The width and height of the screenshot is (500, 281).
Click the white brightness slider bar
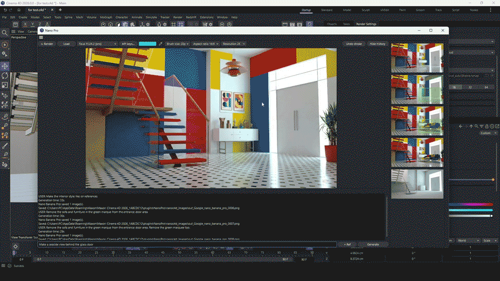pos(471,215)
